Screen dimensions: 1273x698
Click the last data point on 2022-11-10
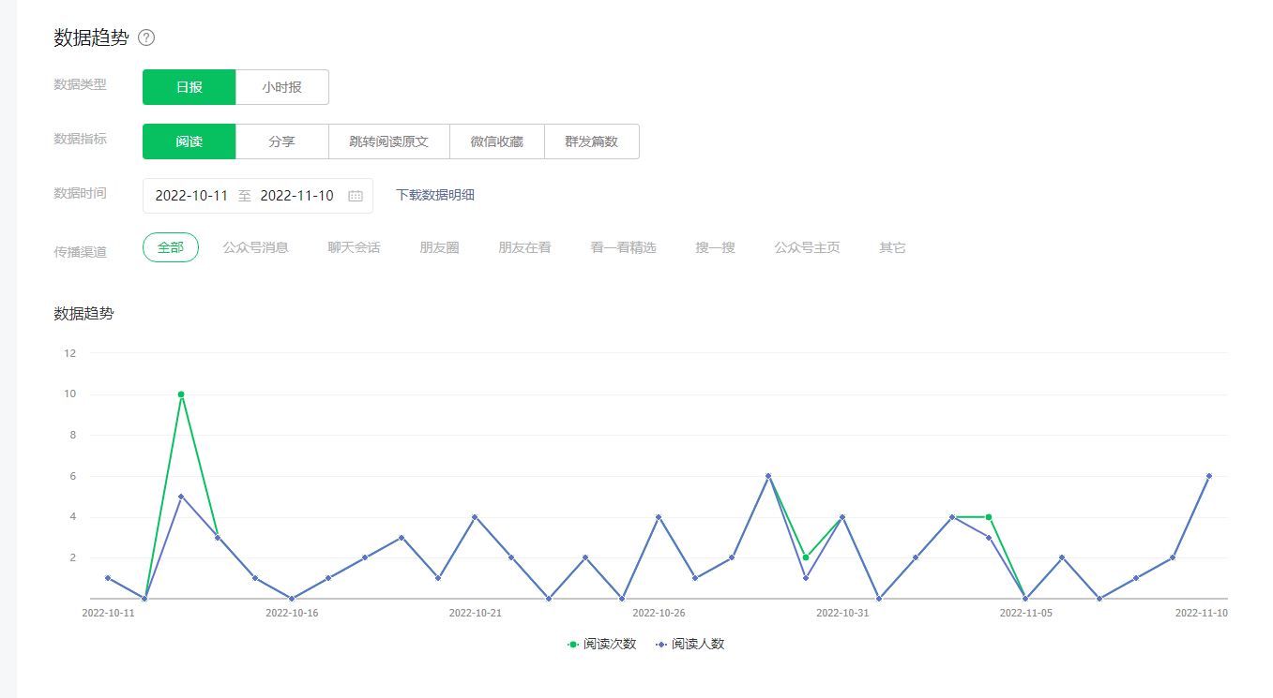coord(1208,476)
